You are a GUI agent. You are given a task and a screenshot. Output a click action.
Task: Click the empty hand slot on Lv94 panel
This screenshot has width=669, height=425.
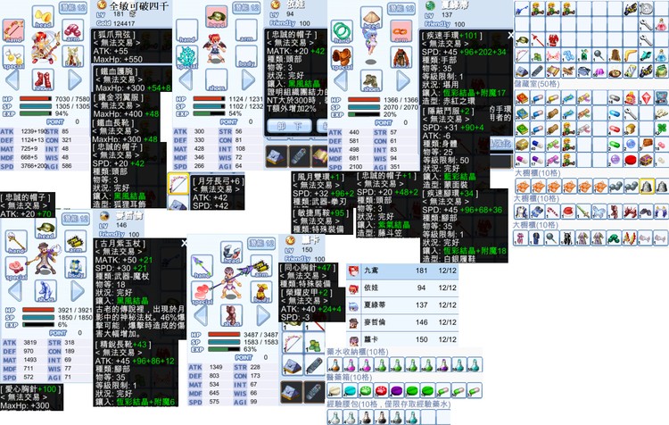(x=187, y=30)
